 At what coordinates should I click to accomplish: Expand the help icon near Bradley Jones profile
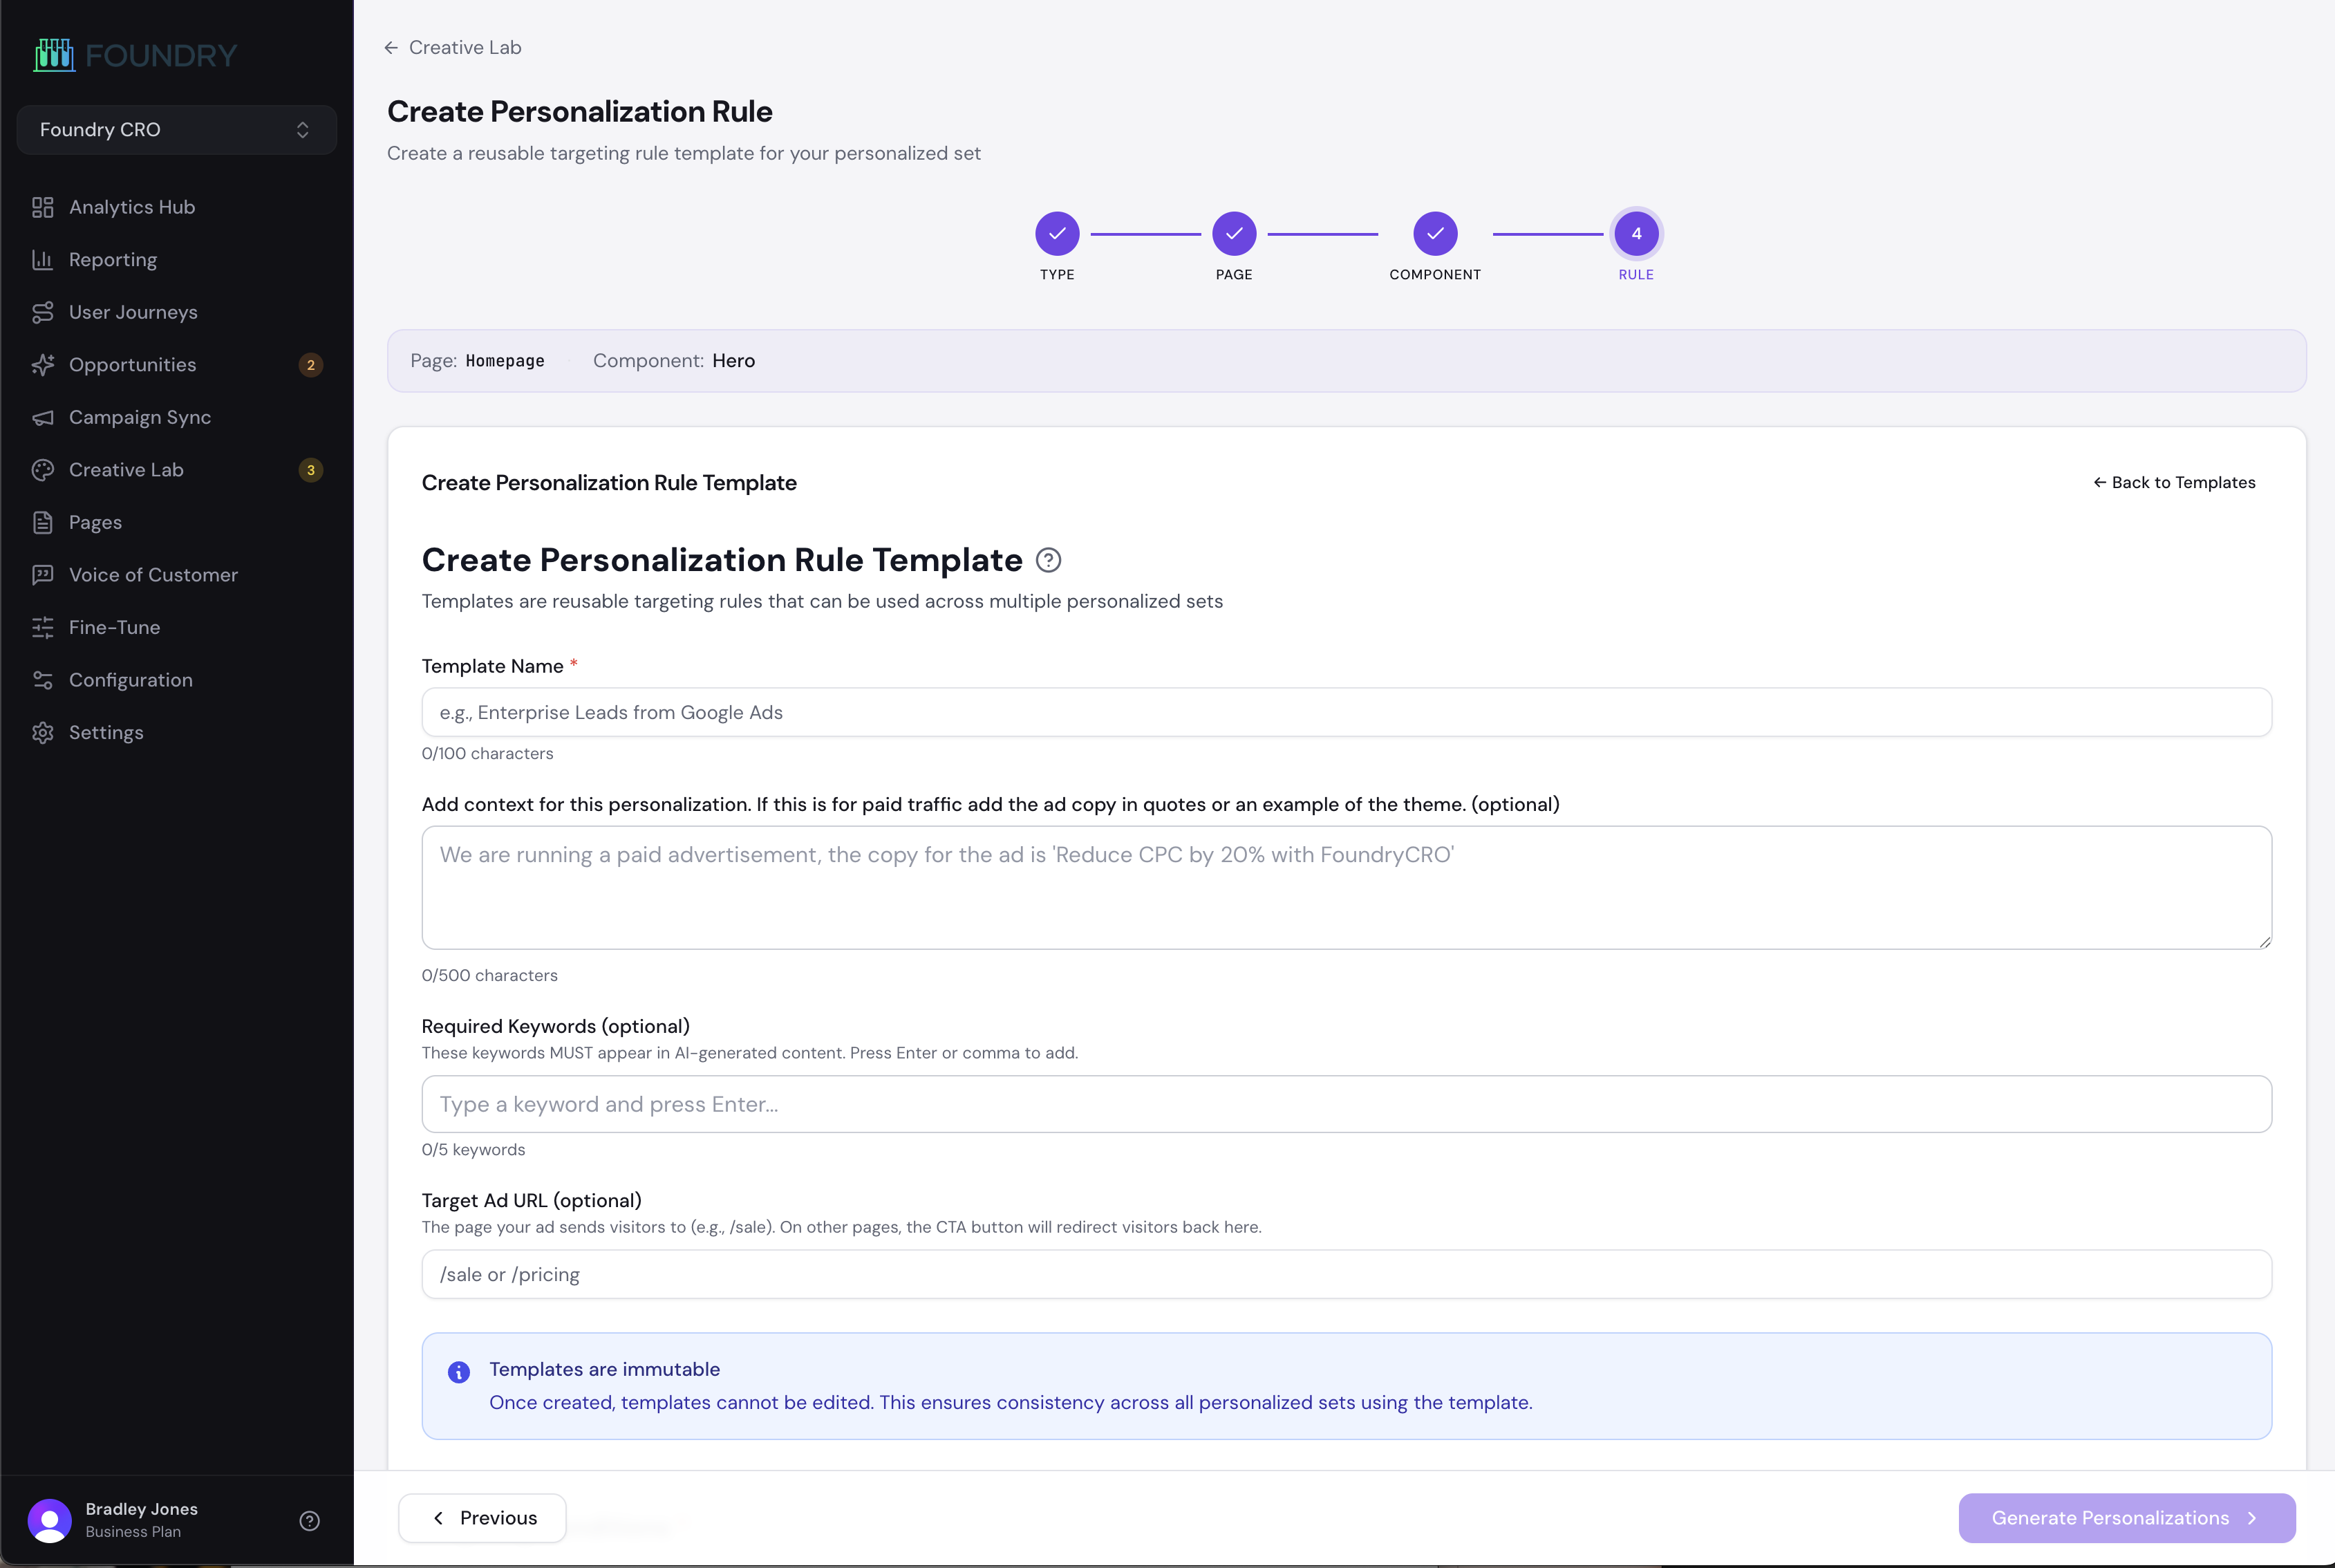tap(309, 1521)
